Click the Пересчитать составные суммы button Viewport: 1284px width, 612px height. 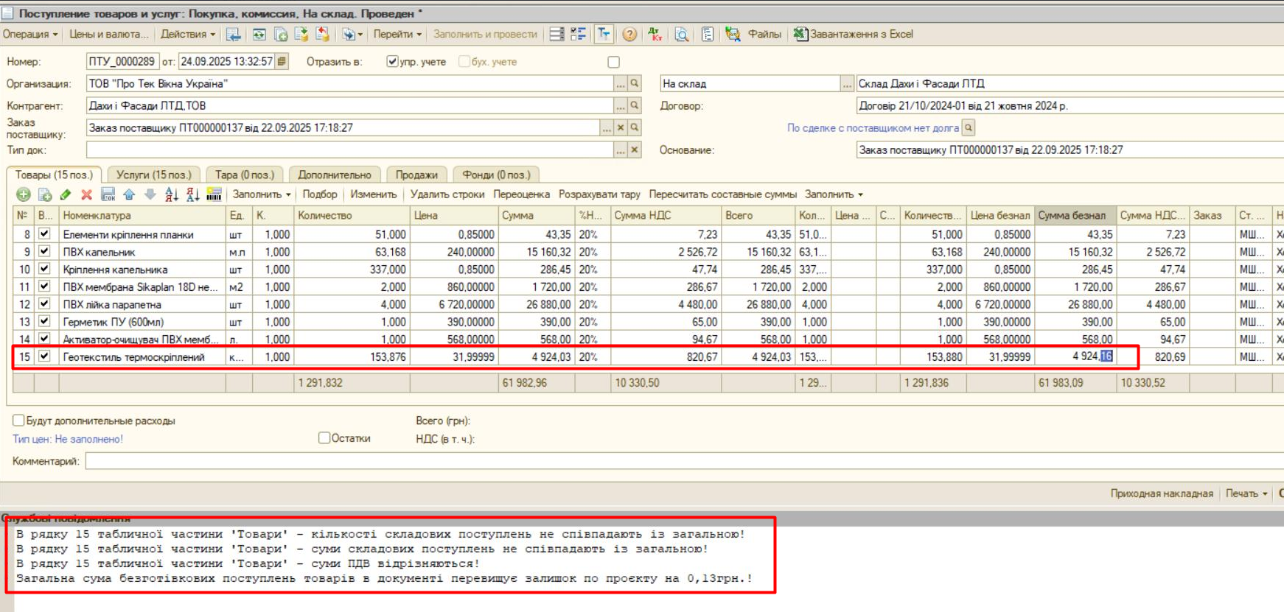[722, 194]
